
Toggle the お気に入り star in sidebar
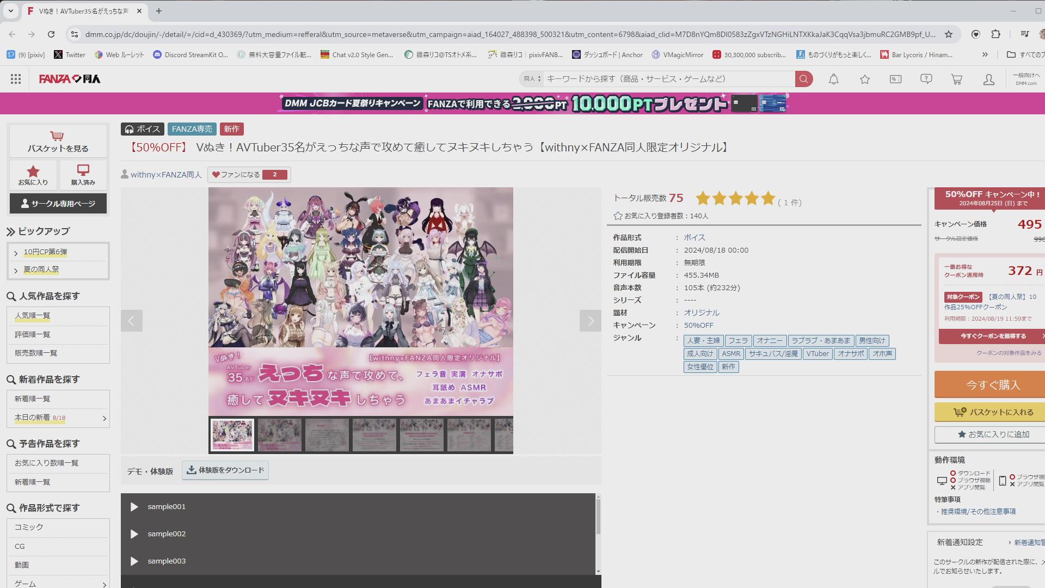pos(33,175)
